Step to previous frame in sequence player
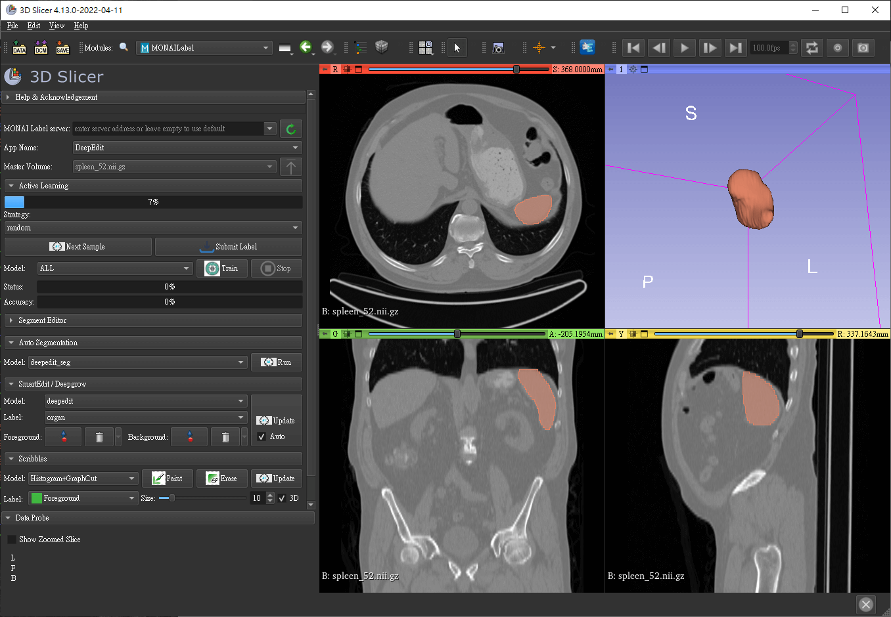891x617 pixels. coord(659,47)
